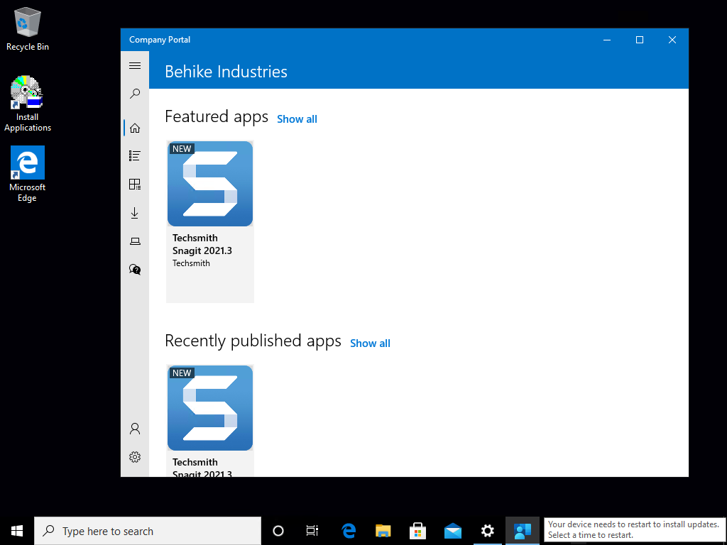Open the Windows Start menu
727x545 pixels.
pyautogui.click(x=17, y=531)
